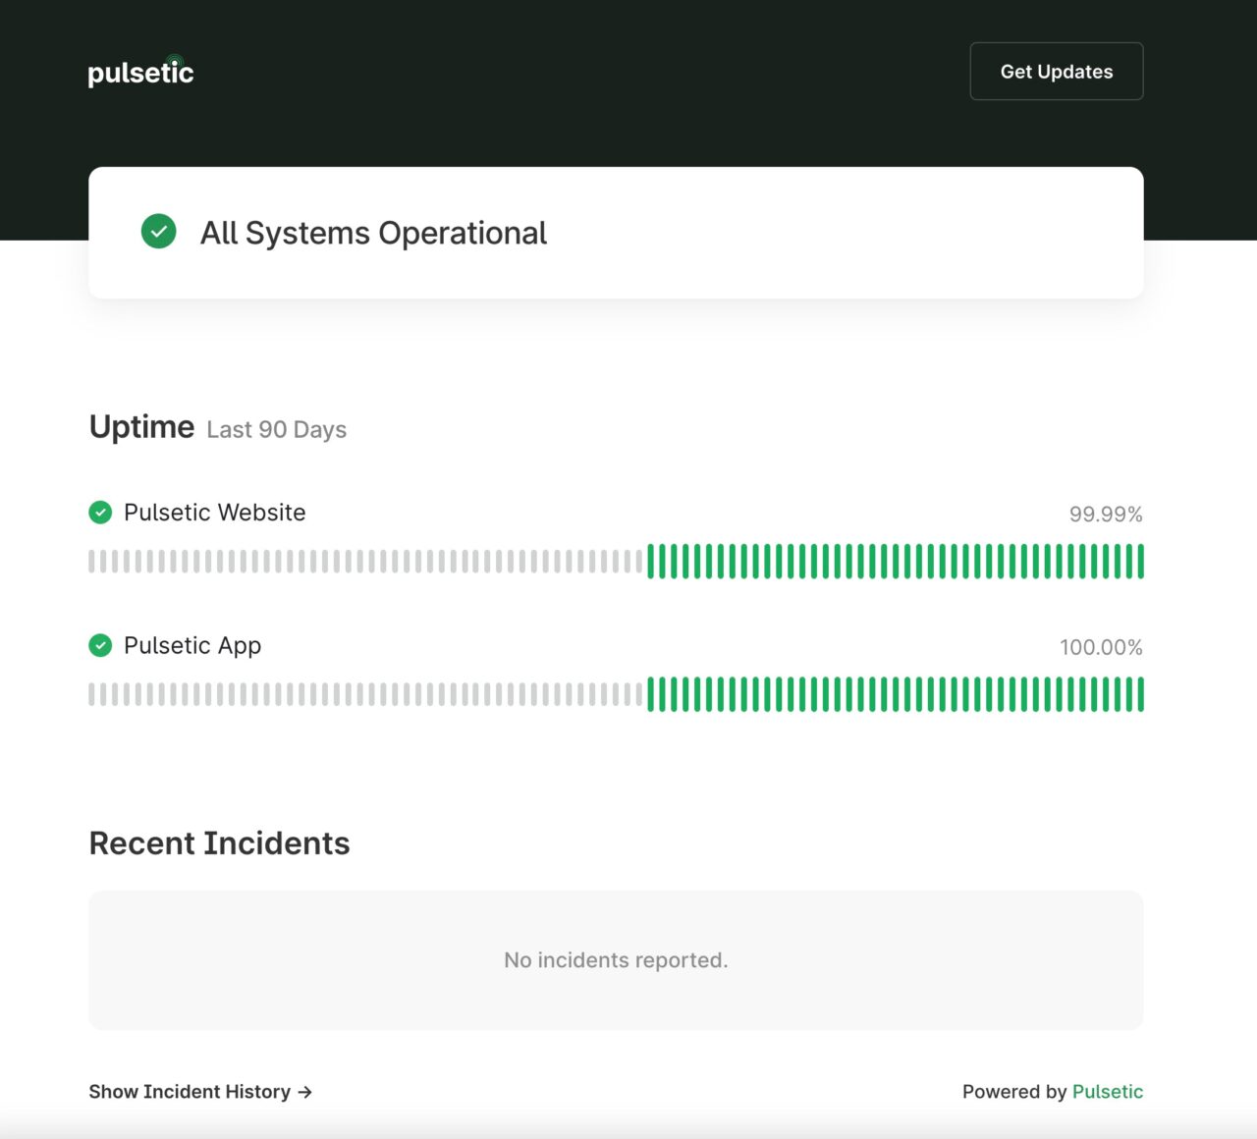1257x1139 pixels.
Task: Click the Get Updates button
Action: click(x=1057, y=71)
